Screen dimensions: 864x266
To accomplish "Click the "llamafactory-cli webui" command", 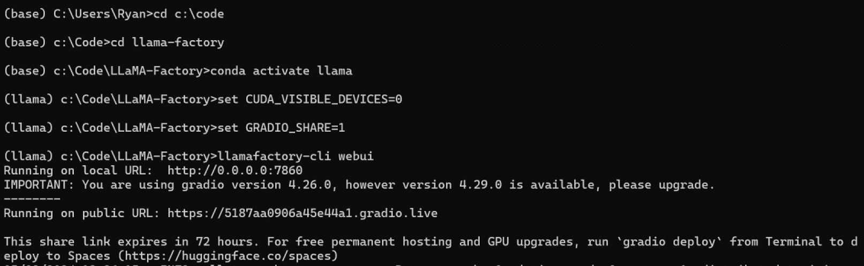I will click(x=295, y=156).
